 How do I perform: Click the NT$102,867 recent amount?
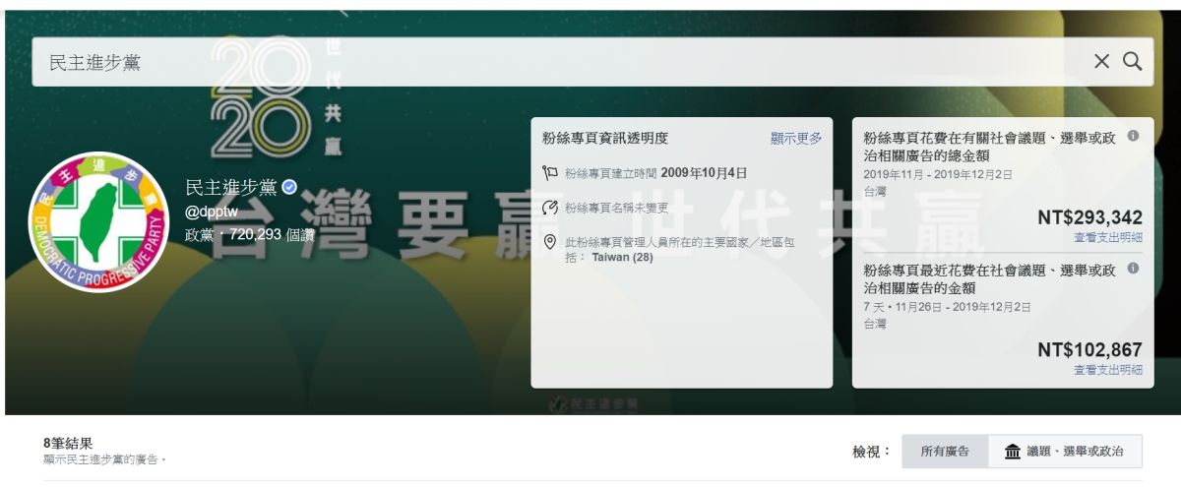coord(1089,350)
